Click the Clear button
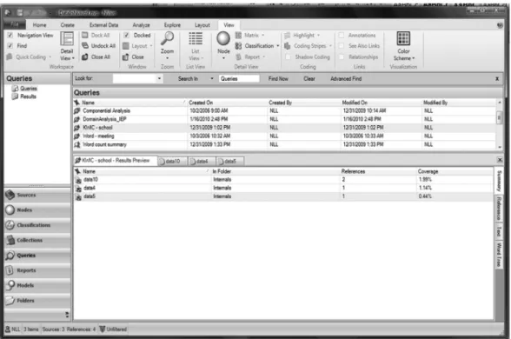The height and width of the screenshot is (339, 511). (x=309, y=78)
